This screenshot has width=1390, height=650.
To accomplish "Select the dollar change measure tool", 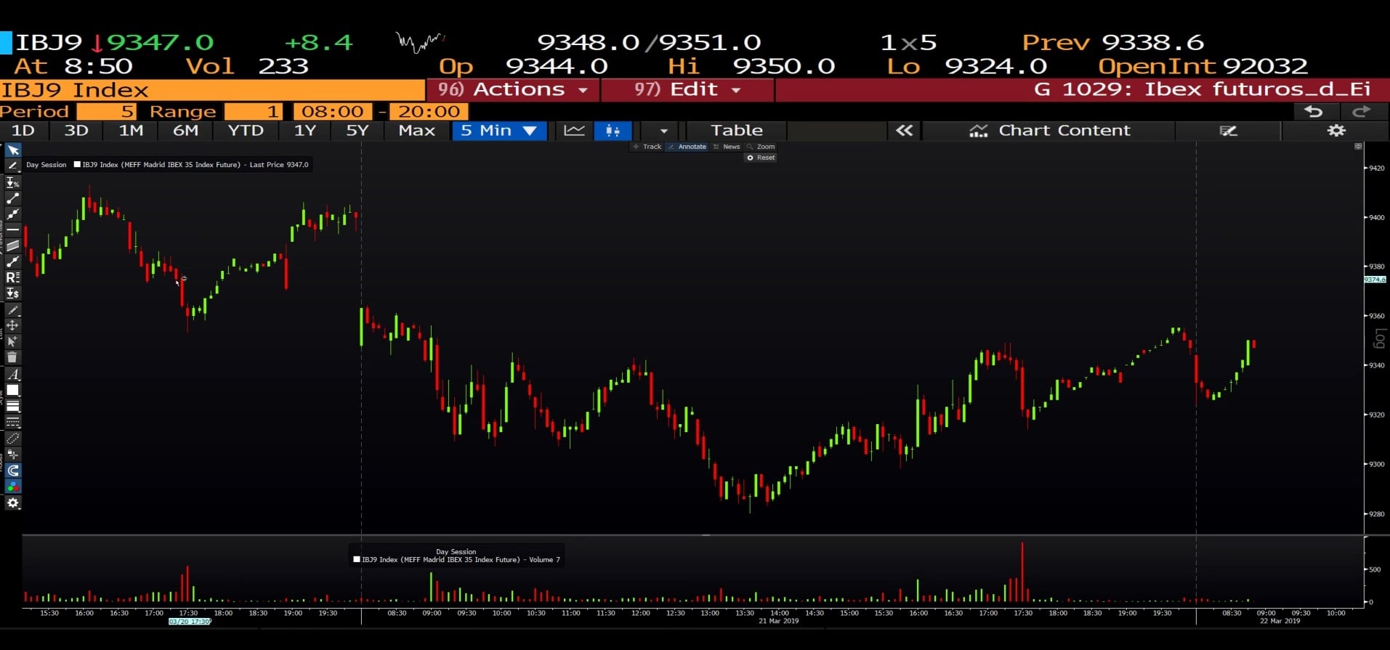I will coord(13,293).
